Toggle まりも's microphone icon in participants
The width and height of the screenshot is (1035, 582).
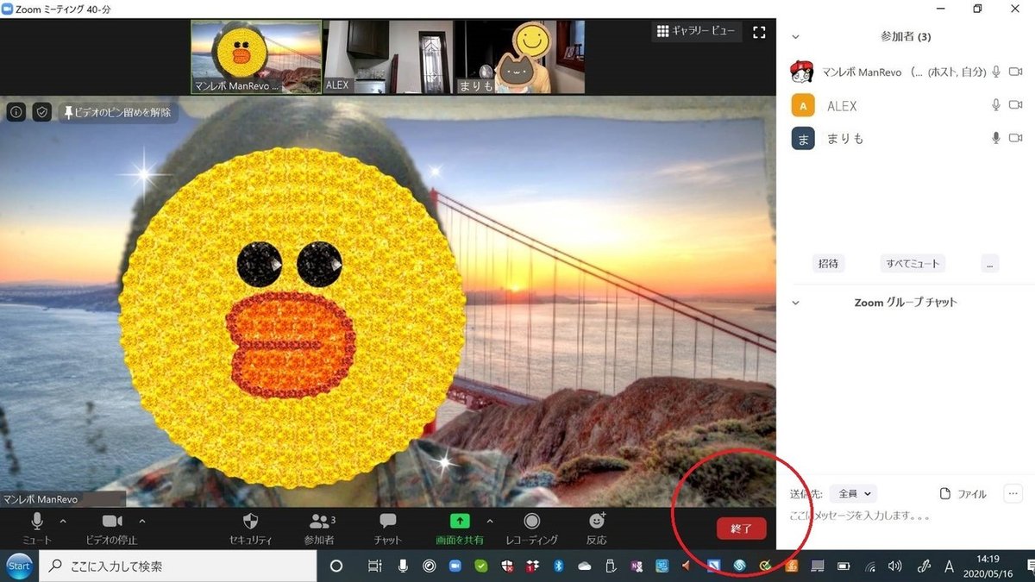pyautogui.click(x=996, y=138)
